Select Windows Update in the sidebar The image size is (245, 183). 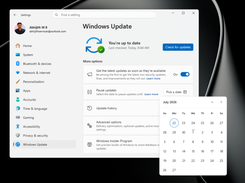click(x=45, y=144)
